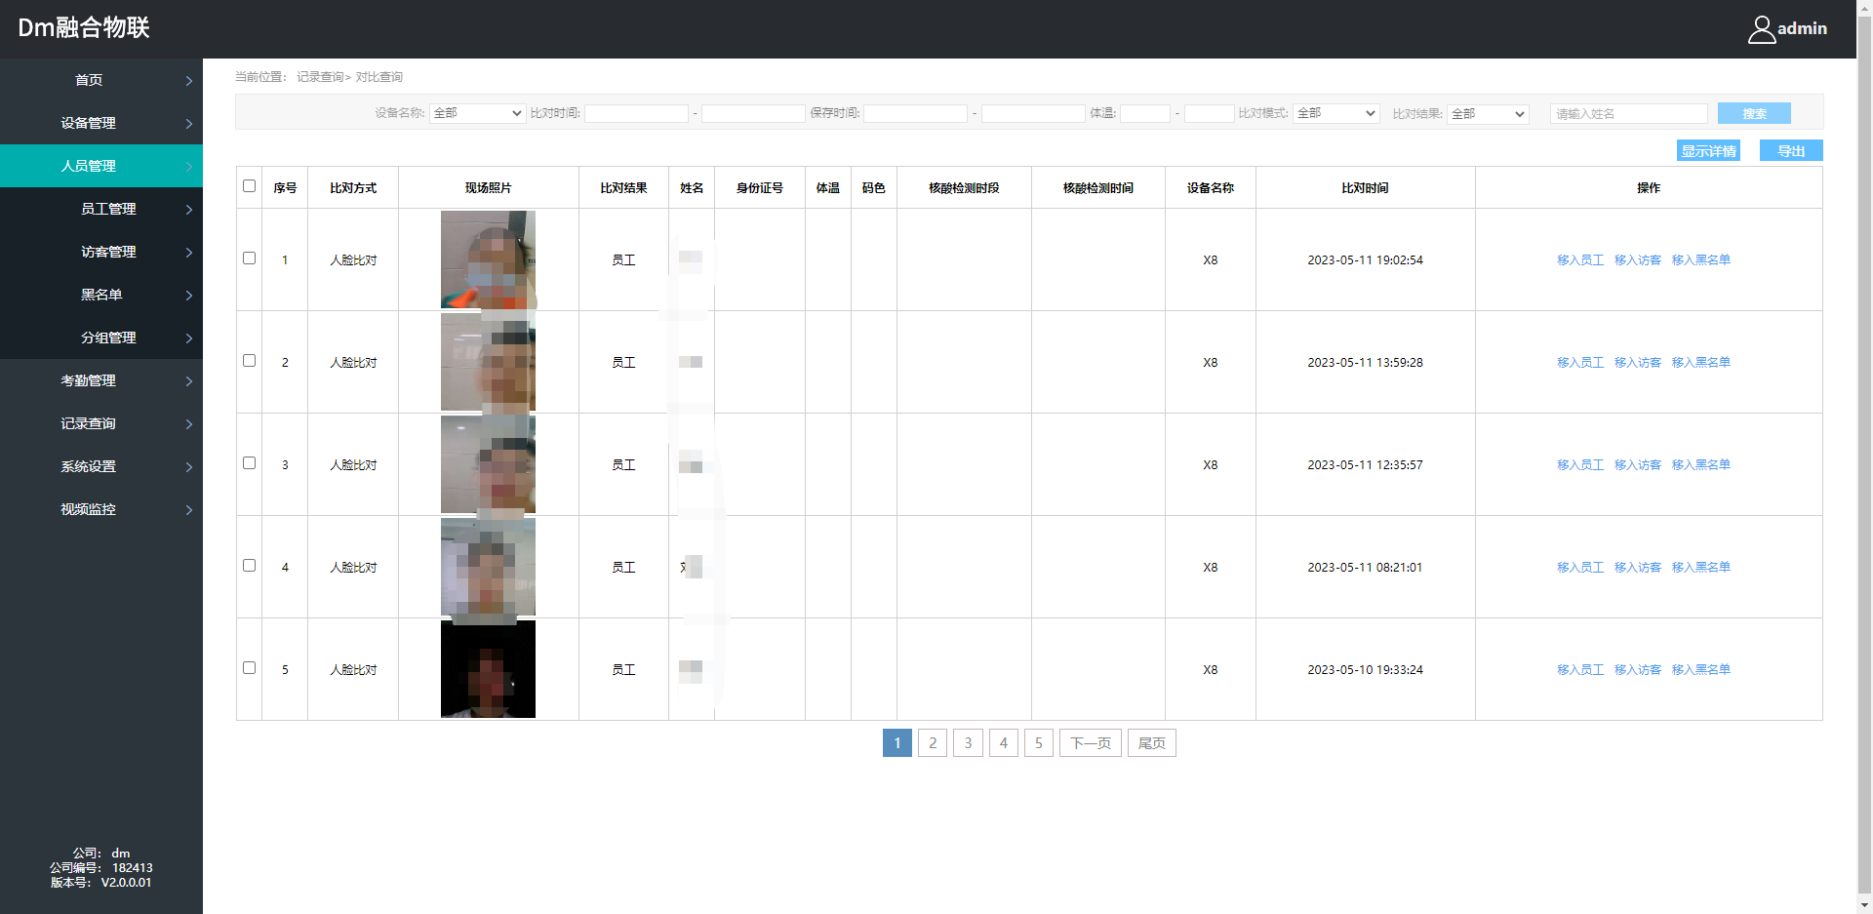Open 系统设置 in the sidebar

(x=88, y=466)
